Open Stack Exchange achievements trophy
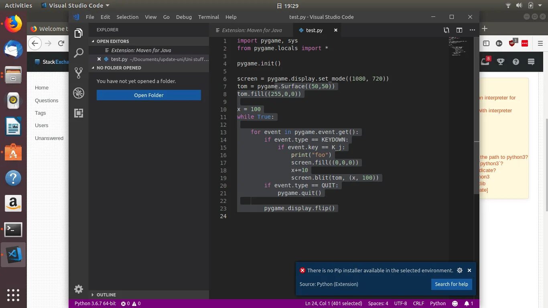 point(501,62)
